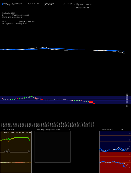Click the red RSI chart panel

[115, 163]
